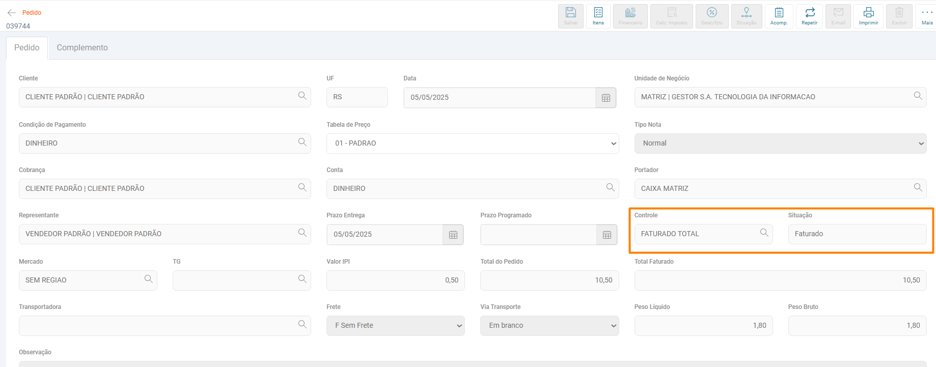Go back using the arrow icon

tap(12, 13)
